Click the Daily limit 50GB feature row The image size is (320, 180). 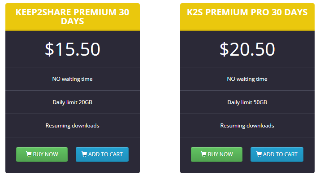click(247, 102)
